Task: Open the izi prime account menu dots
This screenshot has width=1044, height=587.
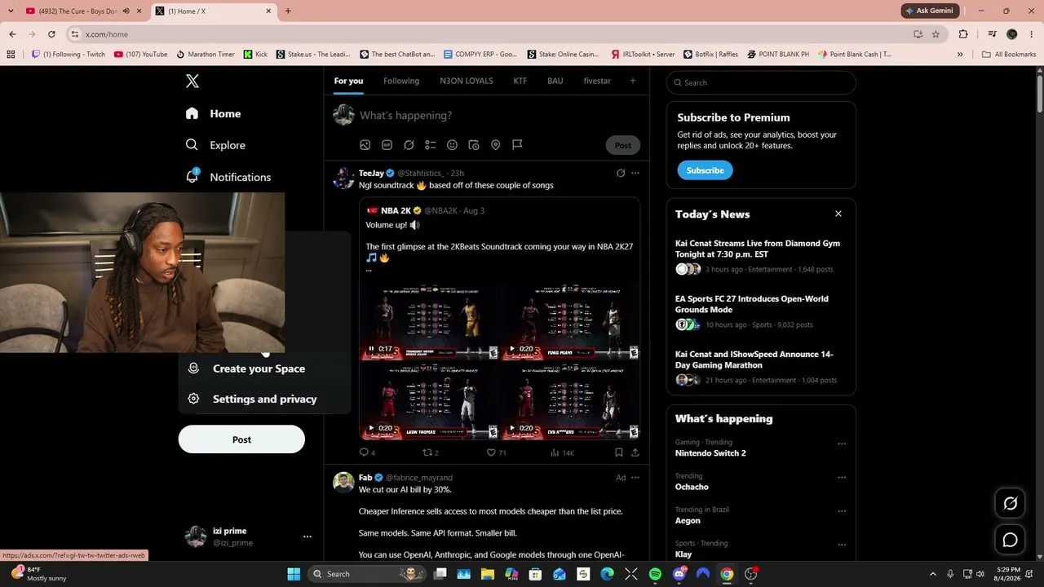Action: coord(307,536)
